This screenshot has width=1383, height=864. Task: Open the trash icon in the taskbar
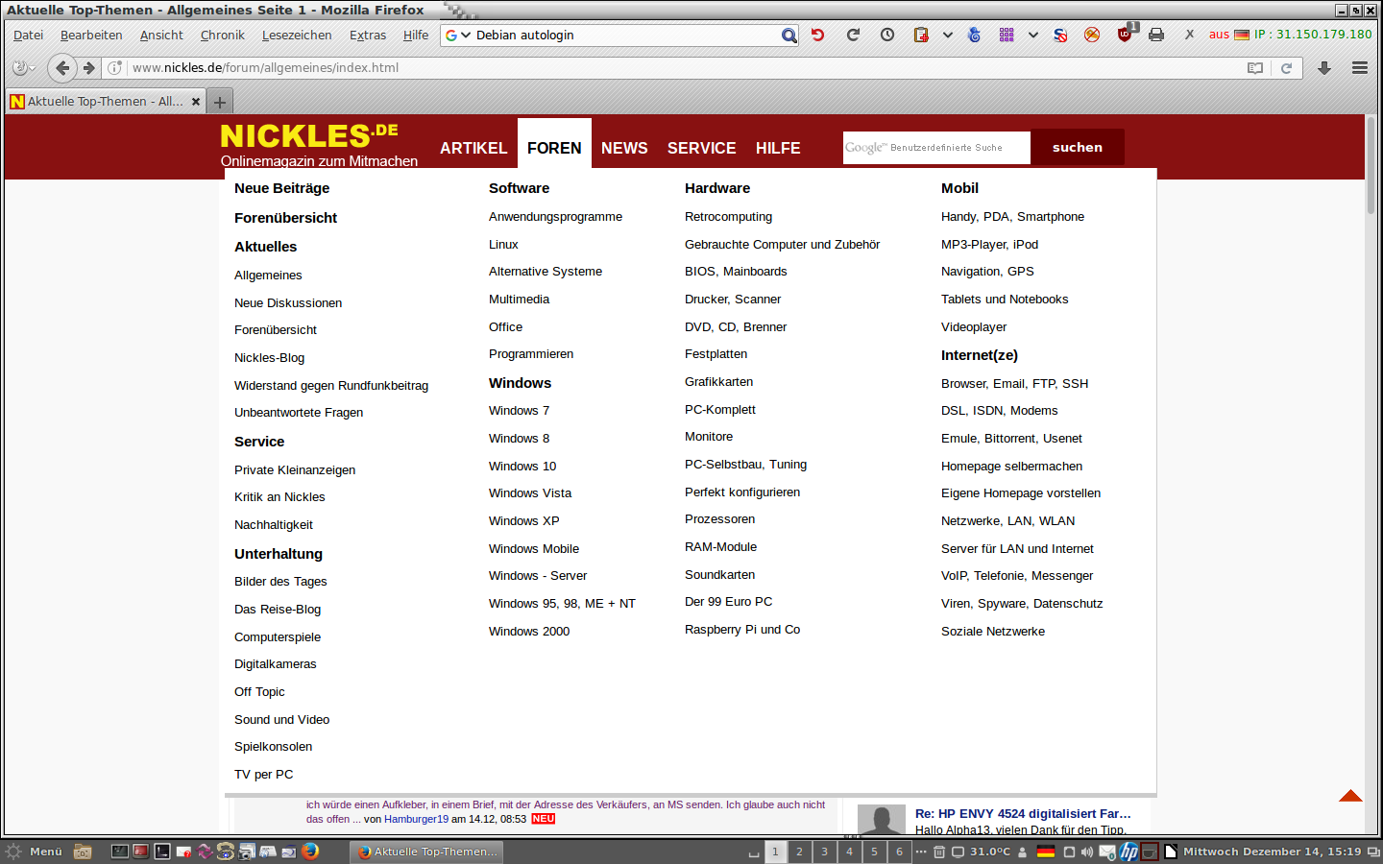tap(939, 852)
